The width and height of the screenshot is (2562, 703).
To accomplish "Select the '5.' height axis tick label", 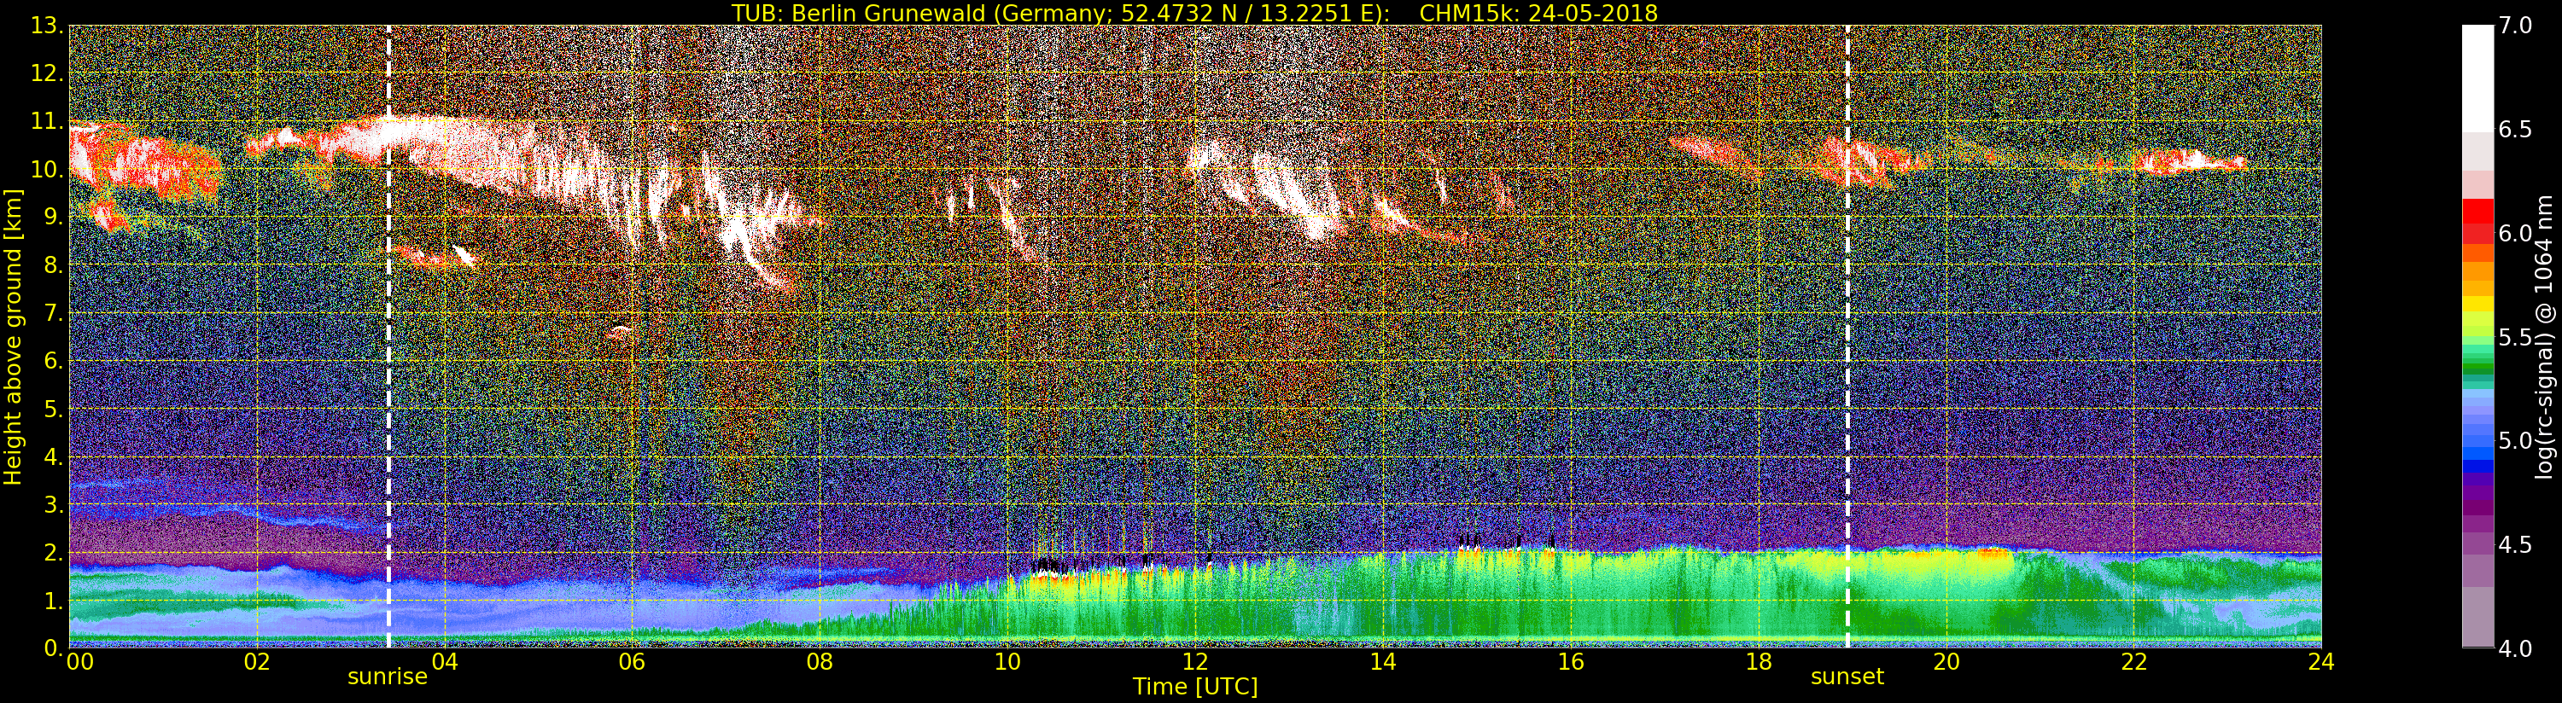I will click(54, 409).
